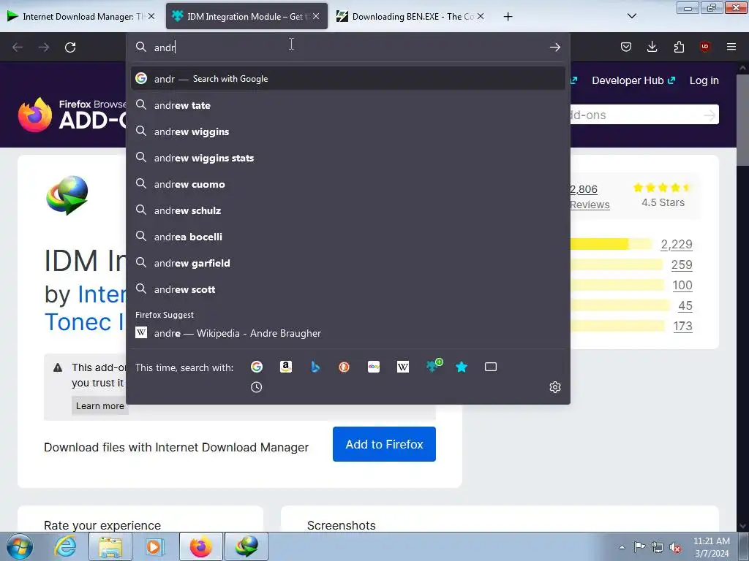Search this time with eBay icon
Viewport: 749px width, 561px height.
point(374,367)
